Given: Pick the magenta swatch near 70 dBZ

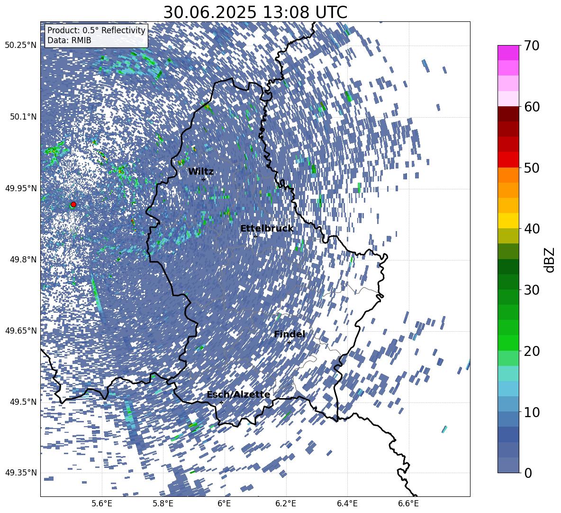Looking at the screenshot, I should pos(508,53).
